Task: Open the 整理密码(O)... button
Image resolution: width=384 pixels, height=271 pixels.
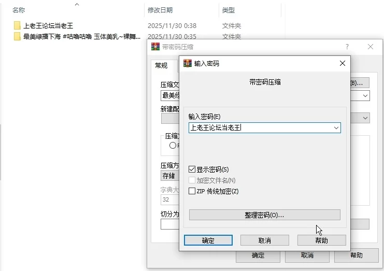Action: (x=264, y=215)
